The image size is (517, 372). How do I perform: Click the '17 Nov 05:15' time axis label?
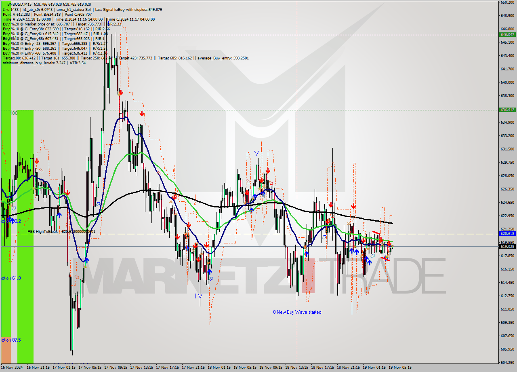[x=90, y=368]
